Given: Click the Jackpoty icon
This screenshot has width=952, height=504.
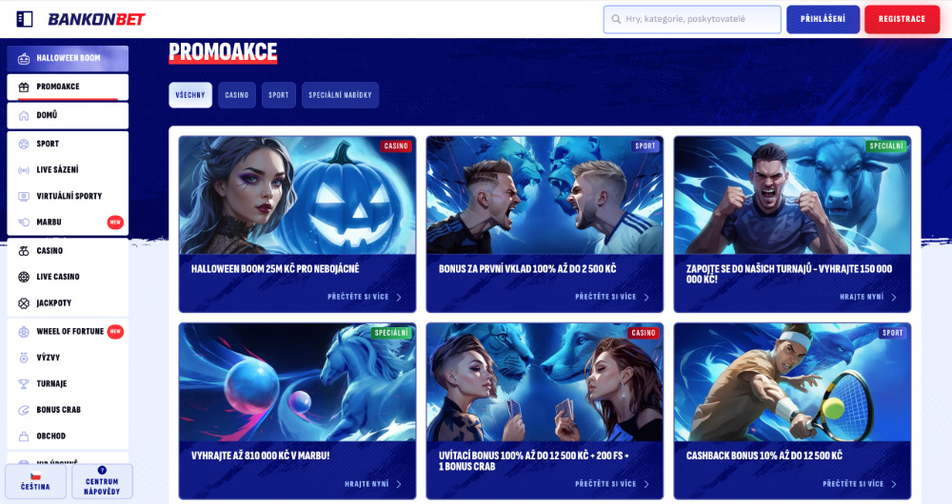Looking at the screenshot, I should (x=24, y=302).
